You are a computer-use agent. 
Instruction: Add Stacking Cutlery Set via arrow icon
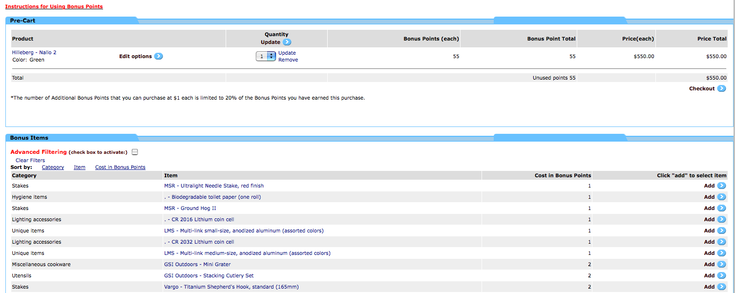(722, 275)
